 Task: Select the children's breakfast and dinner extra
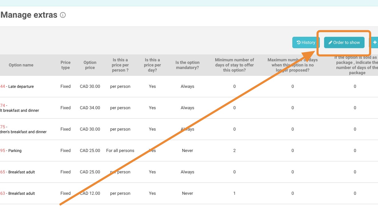pyautogui.click(x=23, y=132)
